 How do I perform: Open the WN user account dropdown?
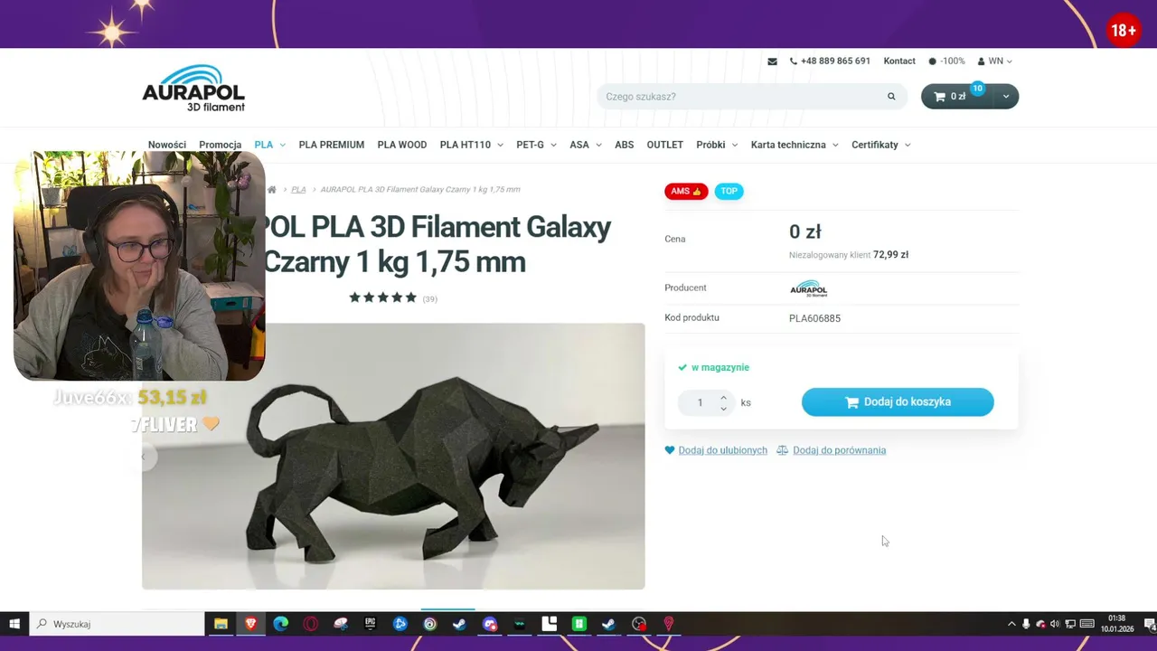tap(994, 61)
